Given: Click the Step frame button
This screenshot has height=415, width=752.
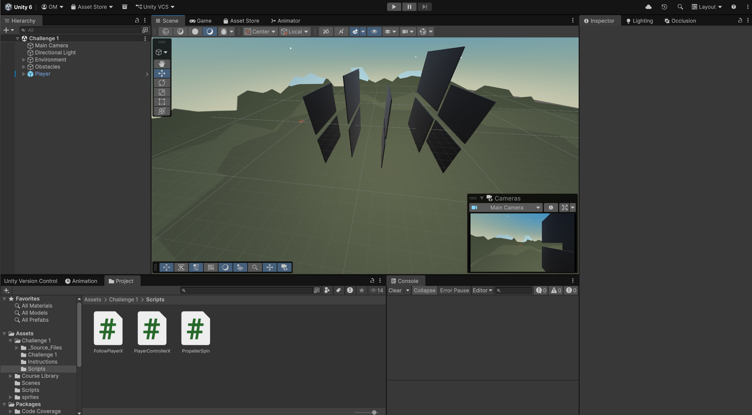Looking at the screenshot, I should (x=424, y=7).
